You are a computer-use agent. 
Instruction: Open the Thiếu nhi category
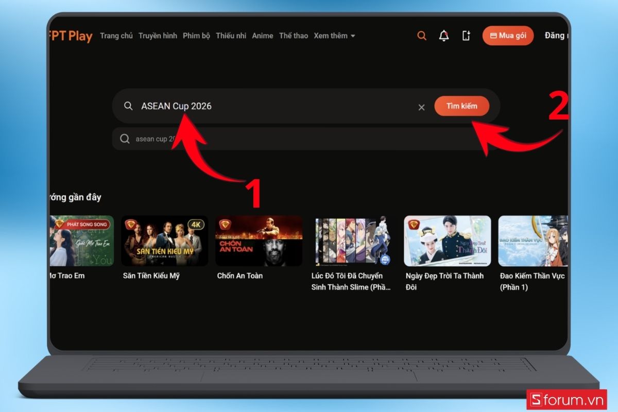231,36
